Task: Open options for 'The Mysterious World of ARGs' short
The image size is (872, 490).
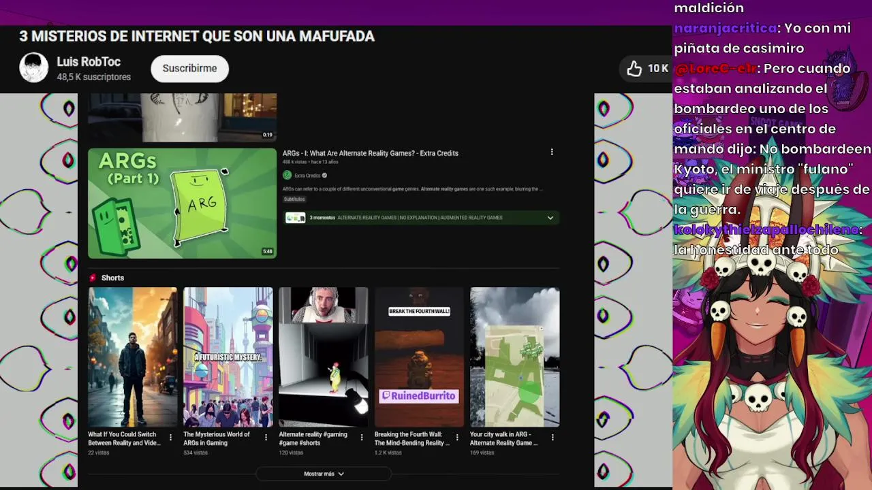Action: pyautogui.click(x=266, y=438)
